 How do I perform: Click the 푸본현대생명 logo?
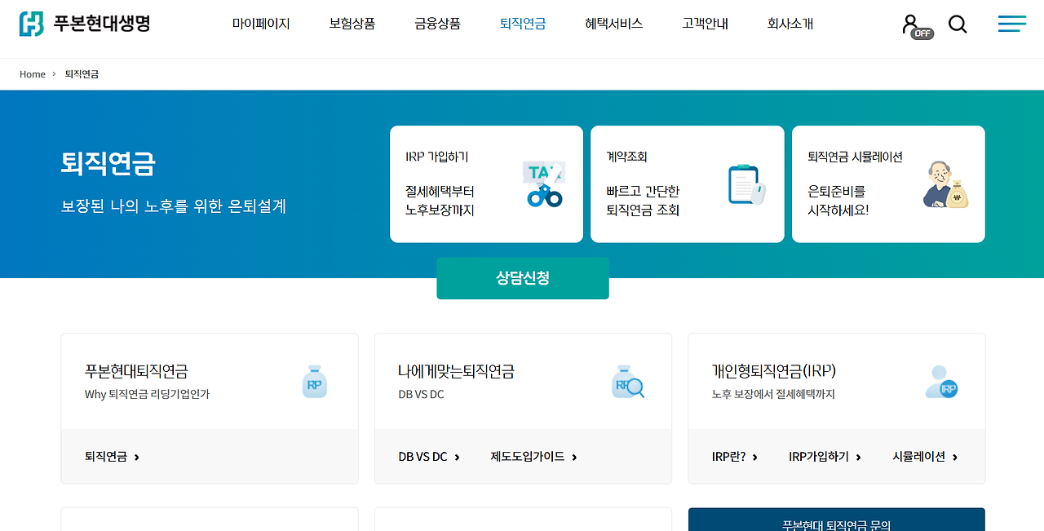(85, 24)
